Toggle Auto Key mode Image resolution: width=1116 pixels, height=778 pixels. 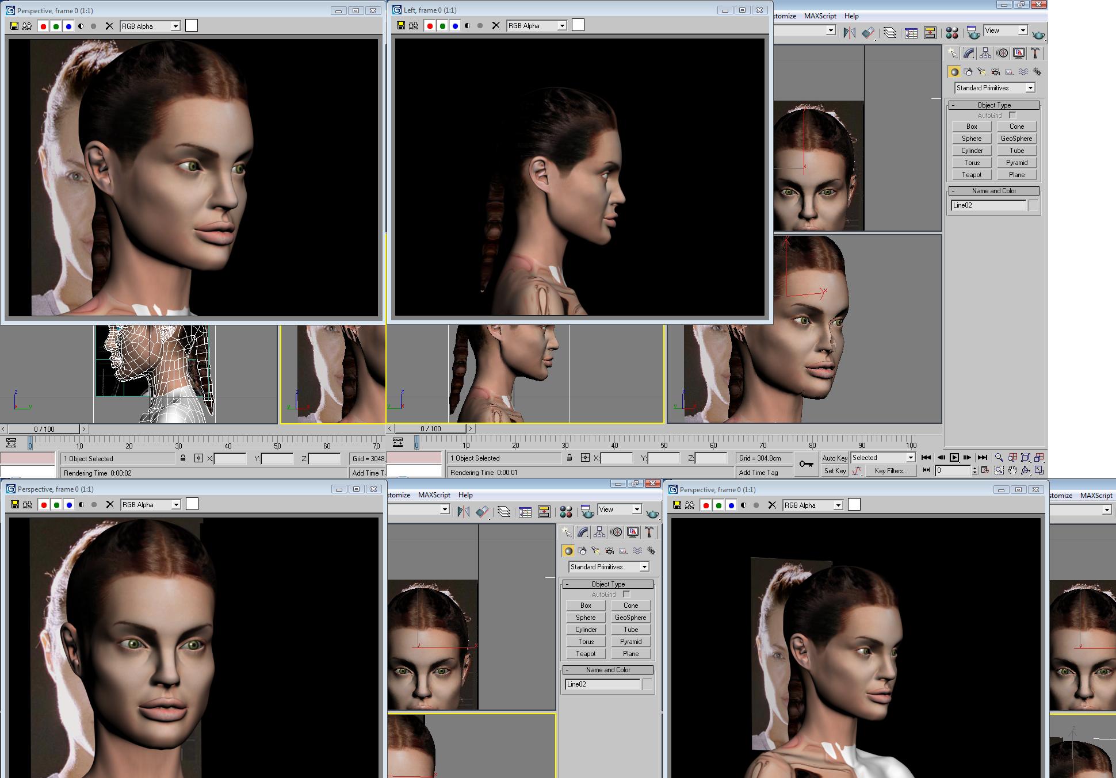[x=834, y=458]
